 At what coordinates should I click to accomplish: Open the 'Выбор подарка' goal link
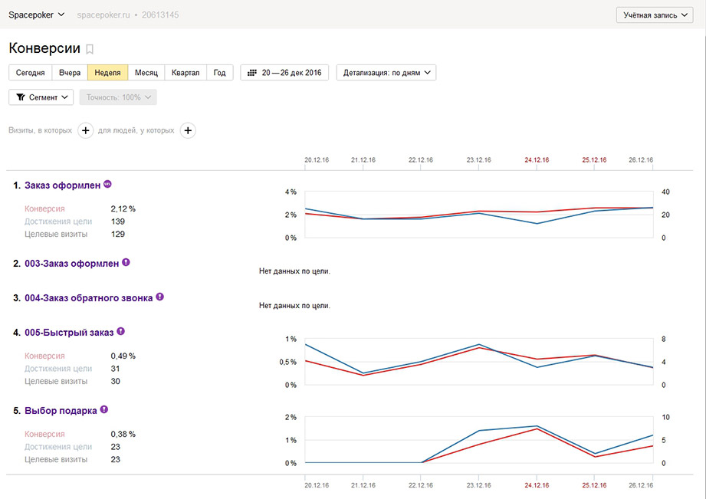[x=61, y=410]
